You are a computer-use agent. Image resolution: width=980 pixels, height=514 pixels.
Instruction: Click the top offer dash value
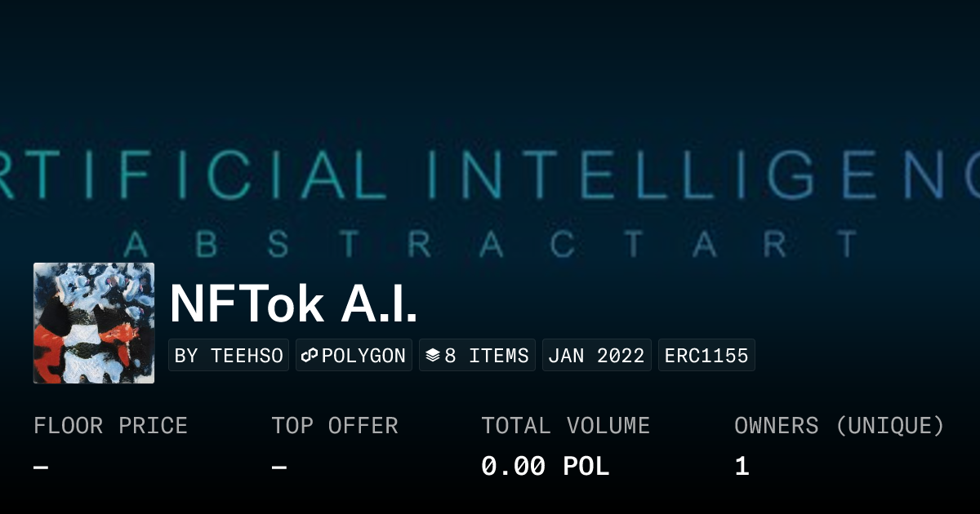click(x=279, y=467)
